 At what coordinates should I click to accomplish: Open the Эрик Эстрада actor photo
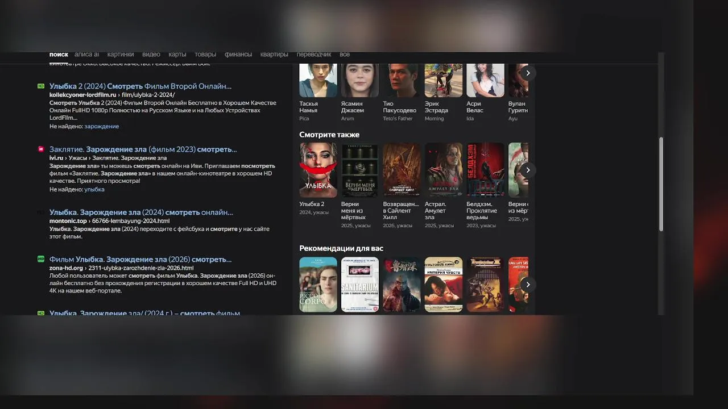(x=444, y=80)
